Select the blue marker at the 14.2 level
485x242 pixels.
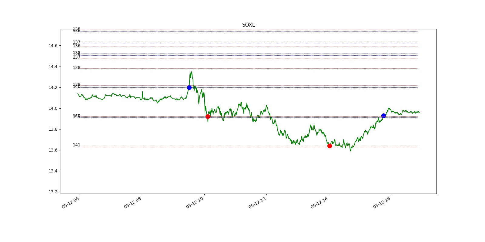point(189,87)
